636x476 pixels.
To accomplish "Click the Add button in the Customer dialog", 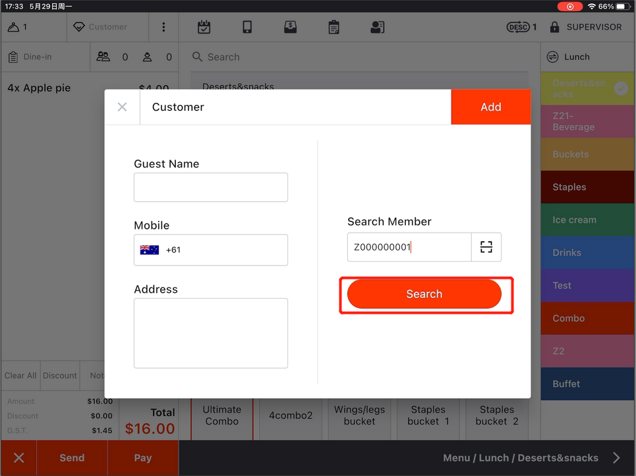I will [490, 107].
